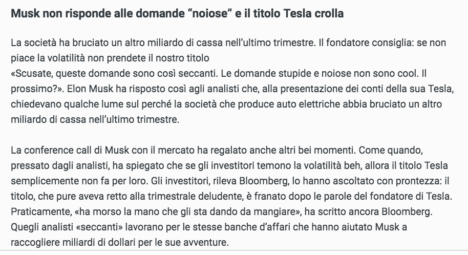Viewport: 468px width, 255px height.
Task: Click the word "cool" in the quote
Action: pyautogui.click(x=407, y=73)
